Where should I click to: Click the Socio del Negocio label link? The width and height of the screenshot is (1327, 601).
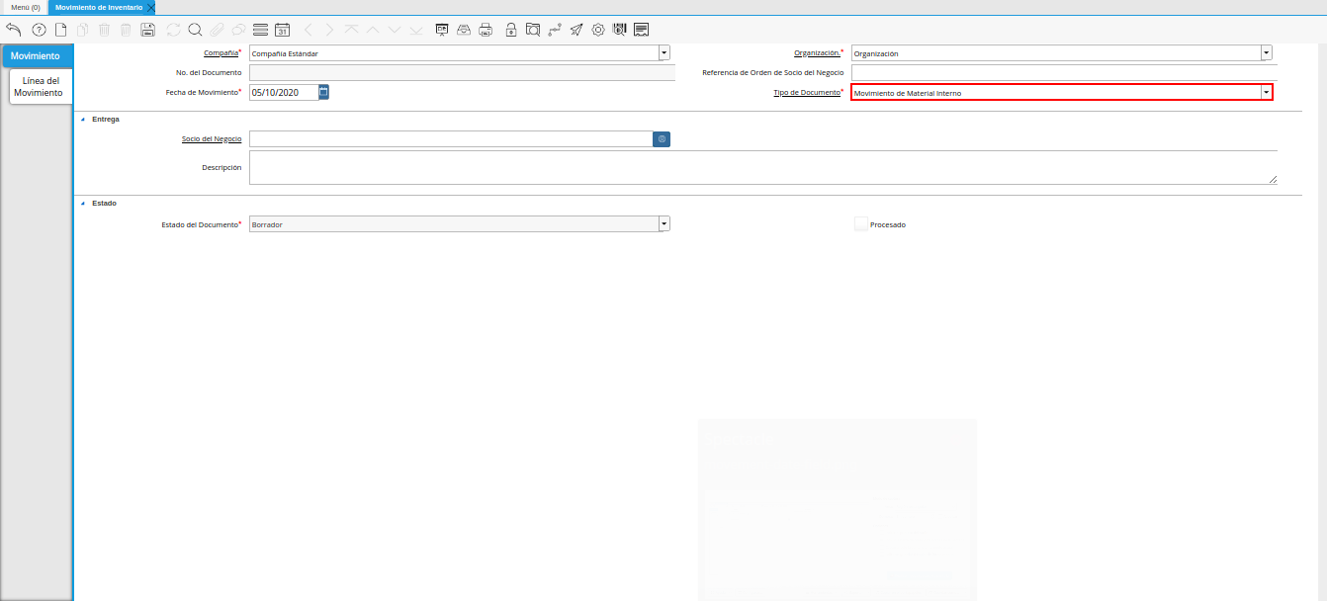212,139
